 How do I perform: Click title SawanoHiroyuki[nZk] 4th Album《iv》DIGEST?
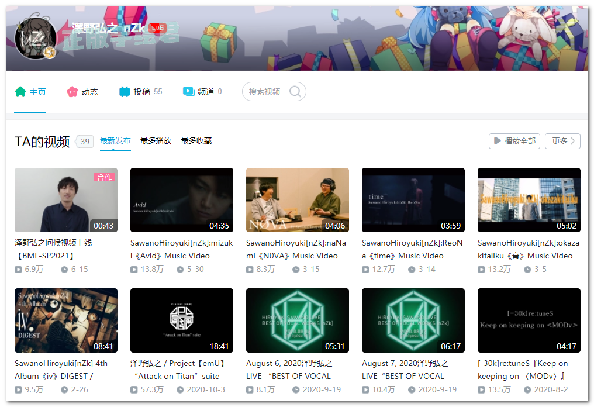(61, 370)
